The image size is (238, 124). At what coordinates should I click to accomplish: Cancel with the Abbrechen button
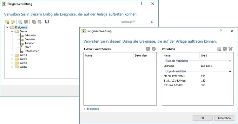pos(224,118)
